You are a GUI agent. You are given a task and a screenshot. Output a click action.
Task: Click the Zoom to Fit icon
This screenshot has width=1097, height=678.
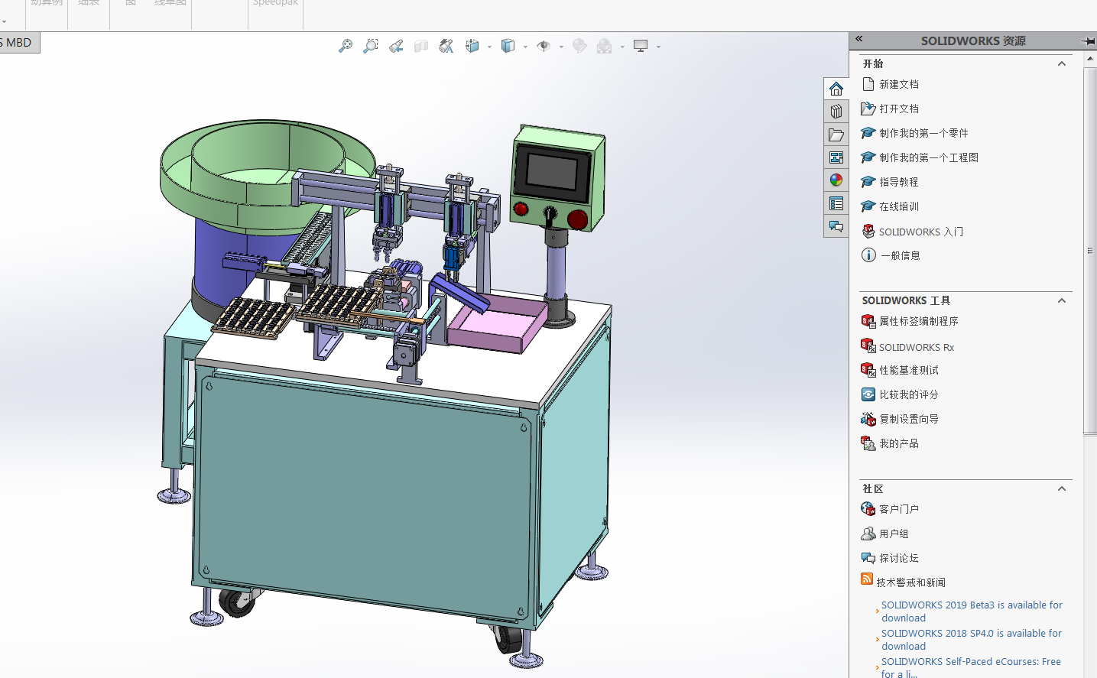(346, 46)
